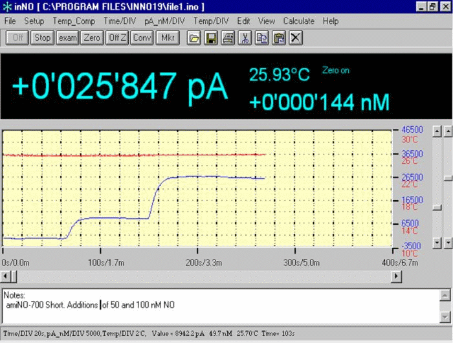Click the Copy icon in toolbar
Image resolution: width=453 pixels, height=343 pixels.
[261, 38]
